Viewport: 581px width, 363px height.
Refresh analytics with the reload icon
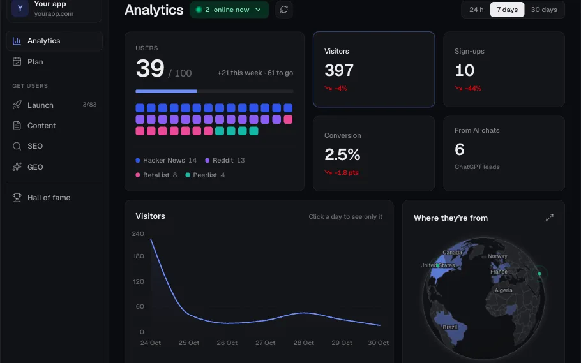click(x=284, y=10)
